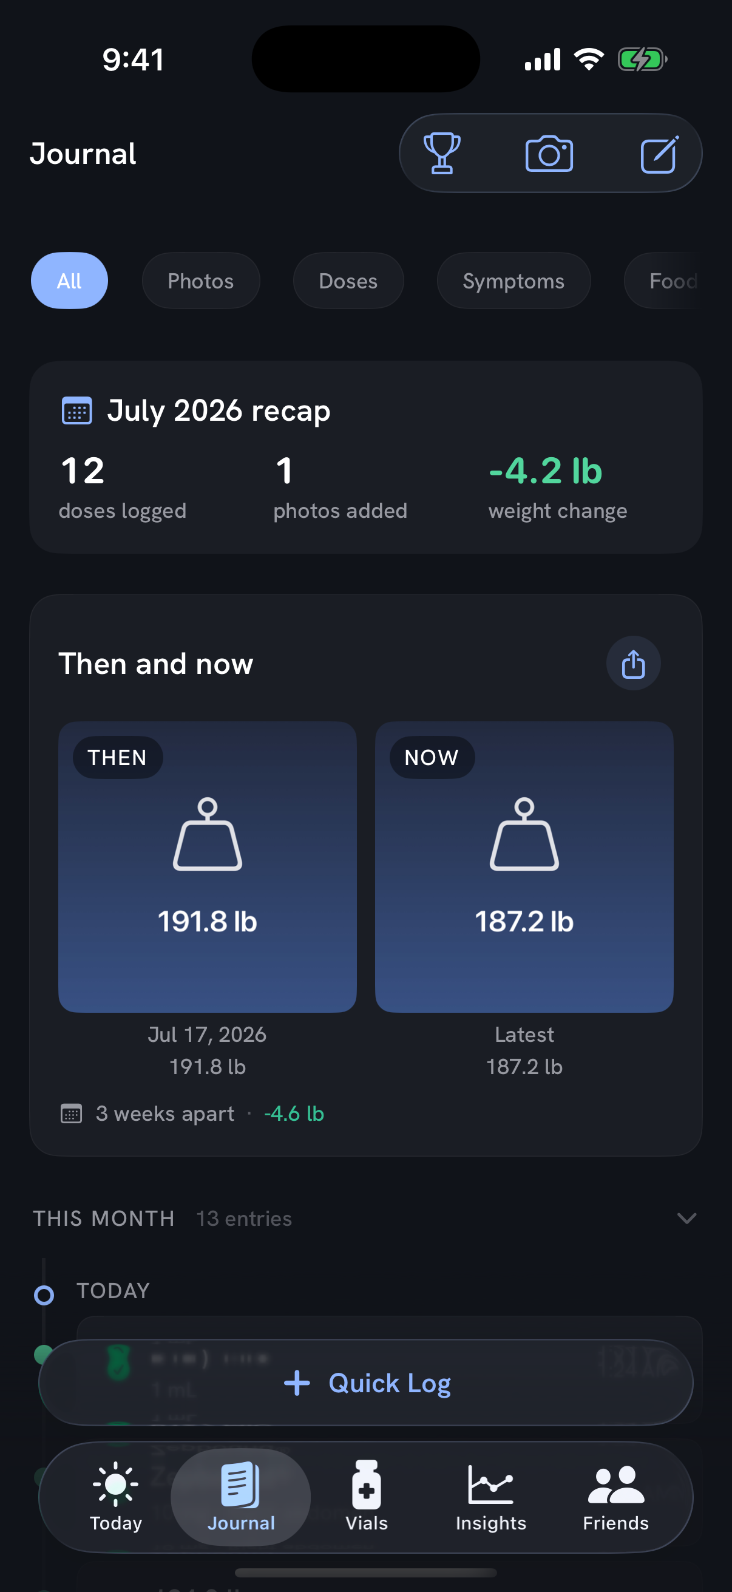This screenshot has width=732, height=1592.
Task: Open the July 2026 recap card
Action: point(365,457)
